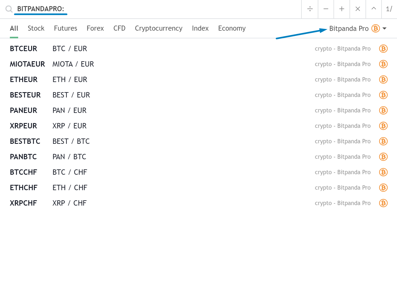397x302 pixels.
Task: Click the Bitcoin icon in PANEUR row
Action: 383,111
